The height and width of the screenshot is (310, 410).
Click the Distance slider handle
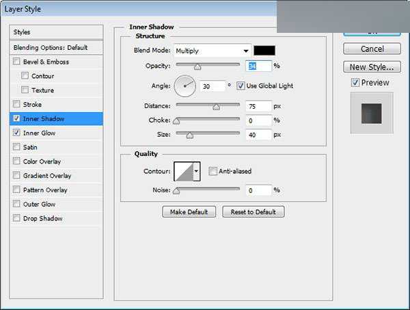tap(216, 107)
